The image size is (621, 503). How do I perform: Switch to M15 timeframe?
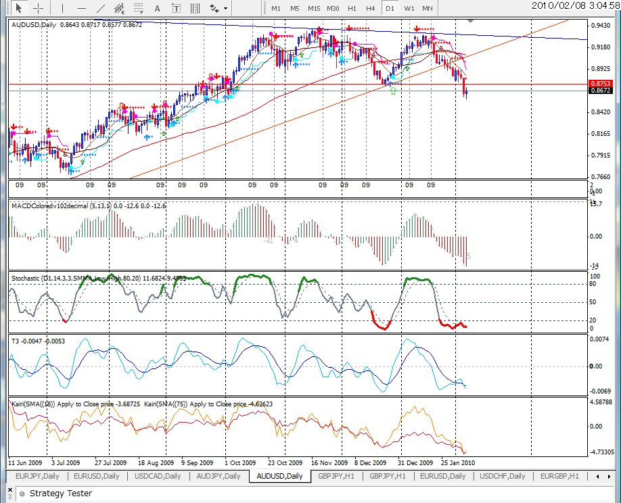[314, 8]
